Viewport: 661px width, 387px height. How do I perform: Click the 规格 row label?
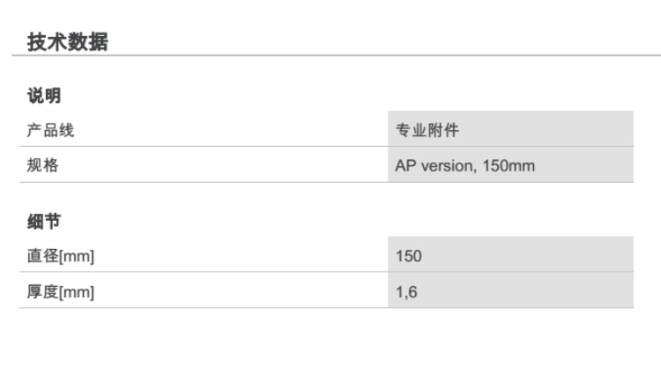pyautogui.click(x=42, y=165)
